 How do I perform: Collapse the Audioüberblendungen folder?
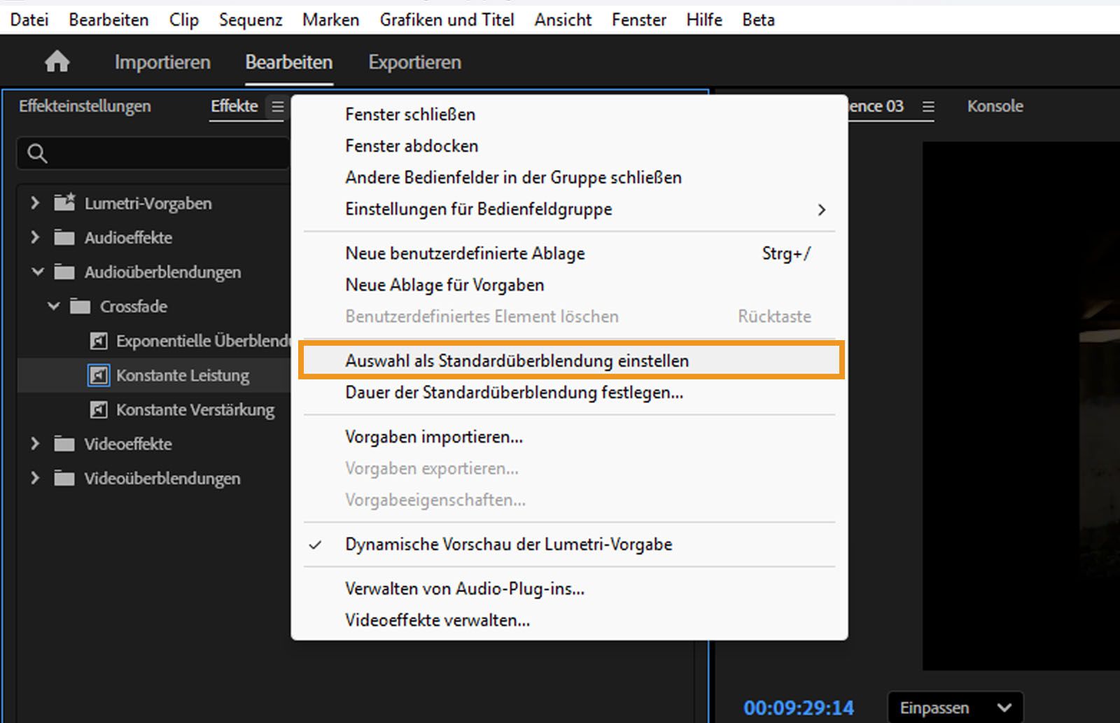(38, 272)
